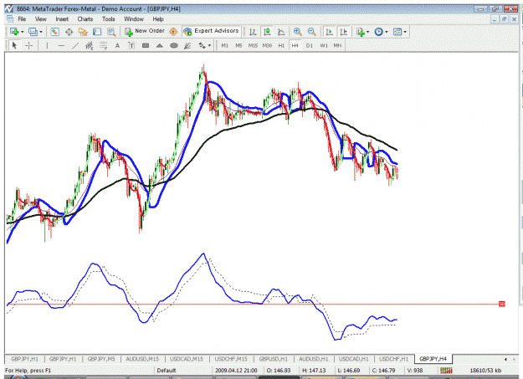Expand the Arrows objects dropdown arrow

[x=209, y=46]
